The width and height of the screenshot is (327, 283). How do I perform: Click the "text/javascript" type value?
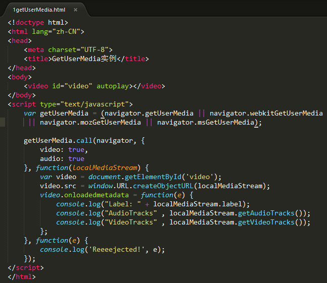95,104
